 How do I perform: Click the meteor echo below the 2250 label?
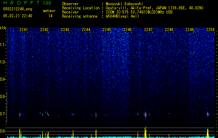pos(208,114)
